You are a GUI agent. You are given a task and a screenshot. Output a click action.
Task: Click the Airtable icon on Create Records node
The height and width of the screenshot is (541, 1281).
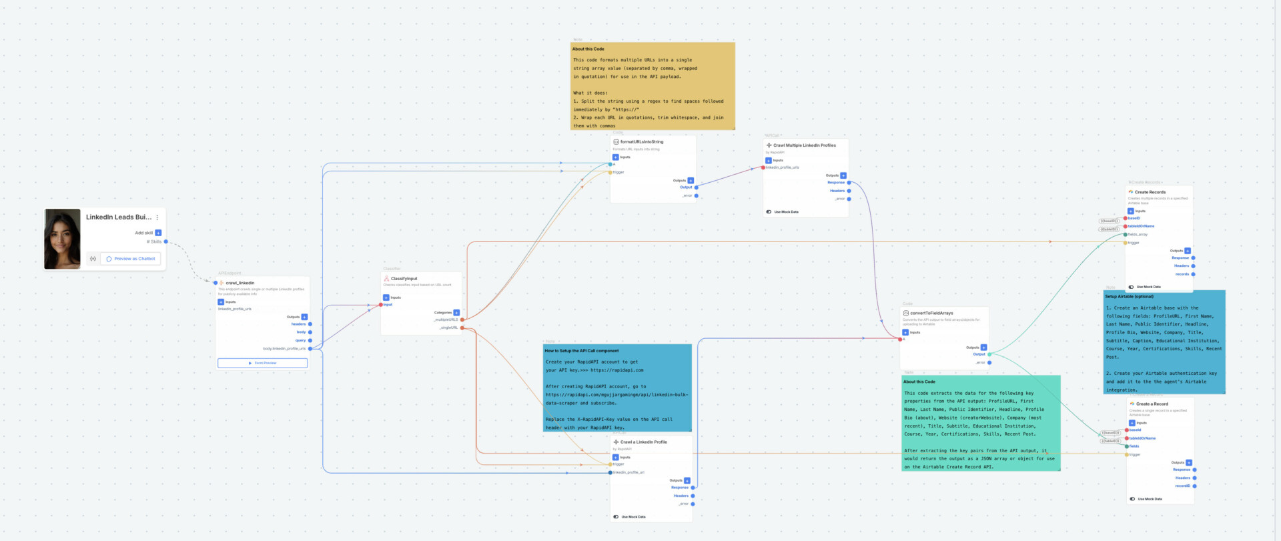1131,192
